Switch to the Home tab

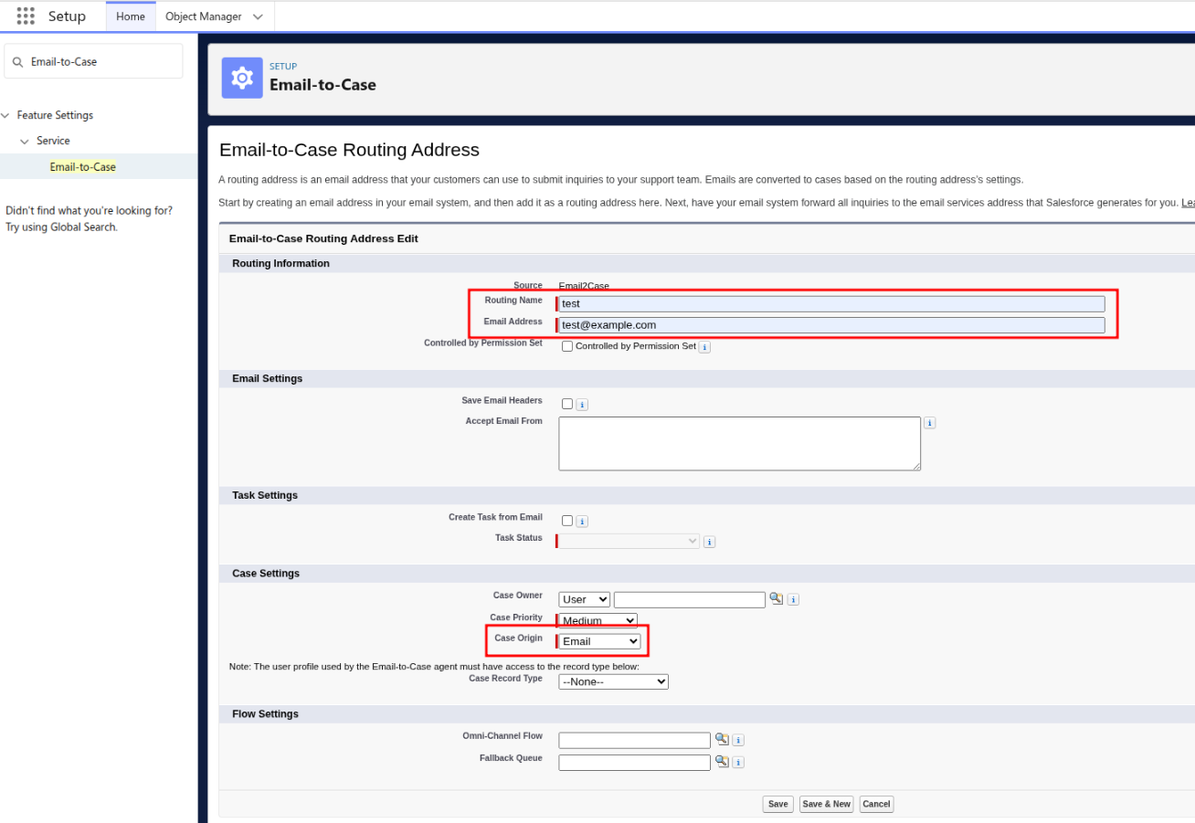[131, 16]
